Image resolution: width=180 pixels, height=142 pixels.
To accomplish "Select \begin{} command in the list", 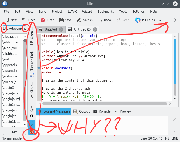I will 8,88.
